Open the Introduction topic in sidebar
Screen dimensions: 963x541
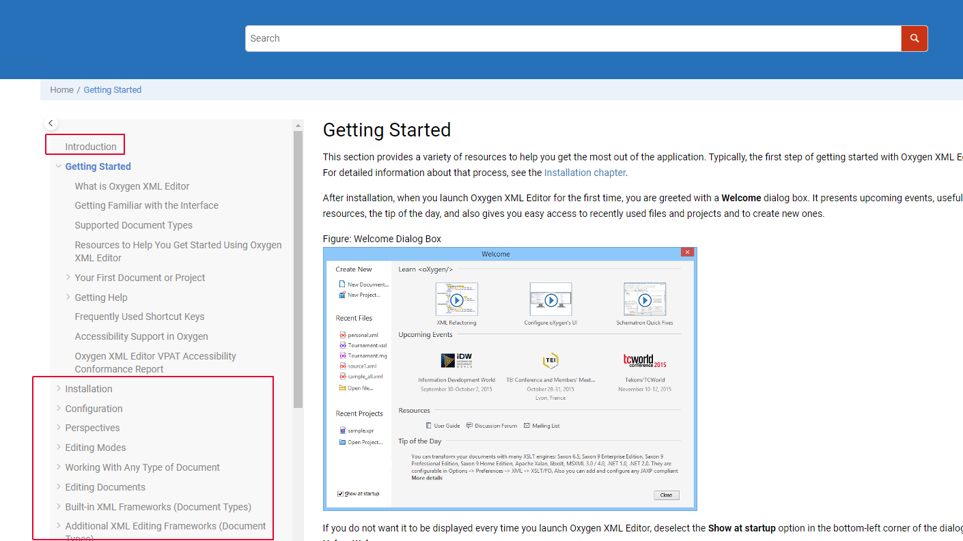(91, 147)
